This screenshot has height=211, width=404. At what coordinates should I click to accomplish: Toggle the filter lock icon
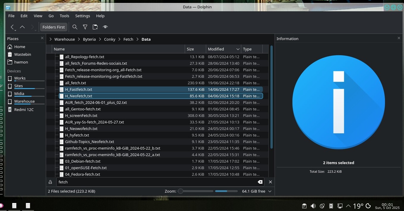(x=50, y=182)
